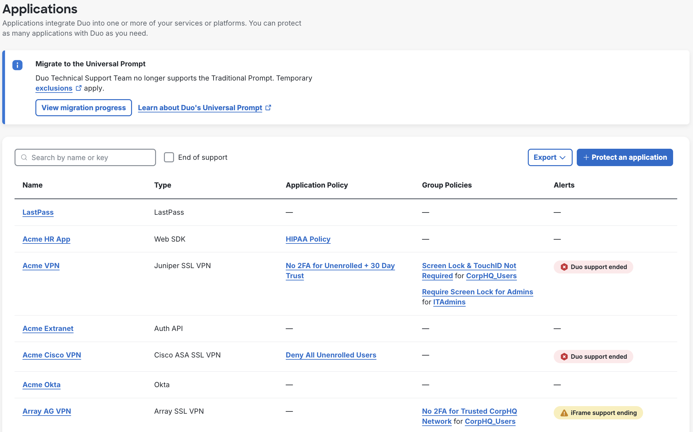Click Deny All Unenrolled Users policy link
The width and height of the screenshot is (693, 432).
point(331,355)
